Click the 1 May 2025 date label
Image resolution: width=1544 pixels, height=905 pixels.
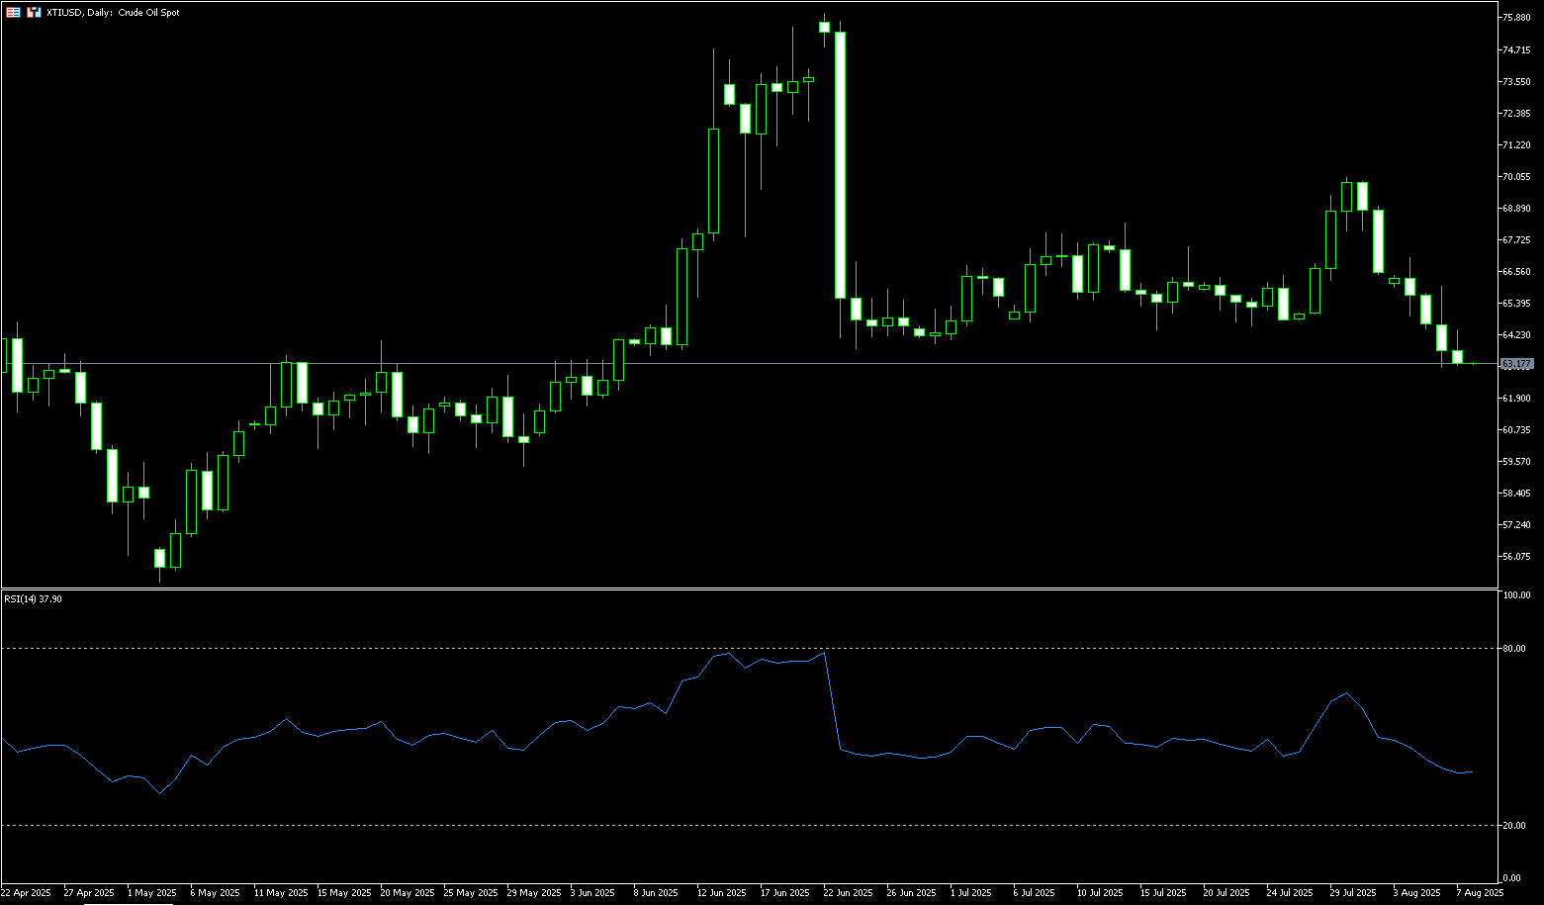point(153,892)
